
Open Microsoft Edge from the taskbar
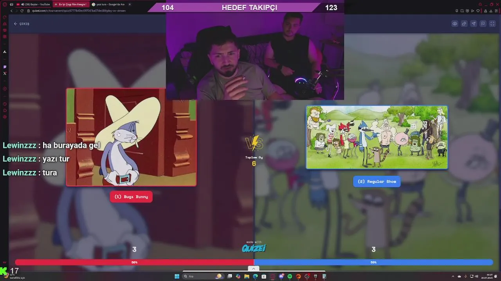coord(255,276)
